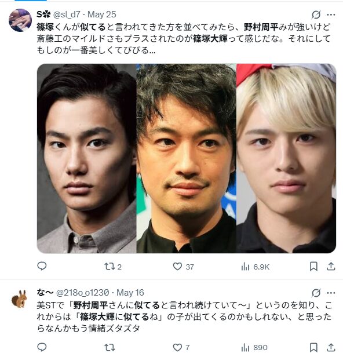Screen dimensions: 343x353
Task: Reply to the @218o_o1230 post
Action: (x=42, y=347)
